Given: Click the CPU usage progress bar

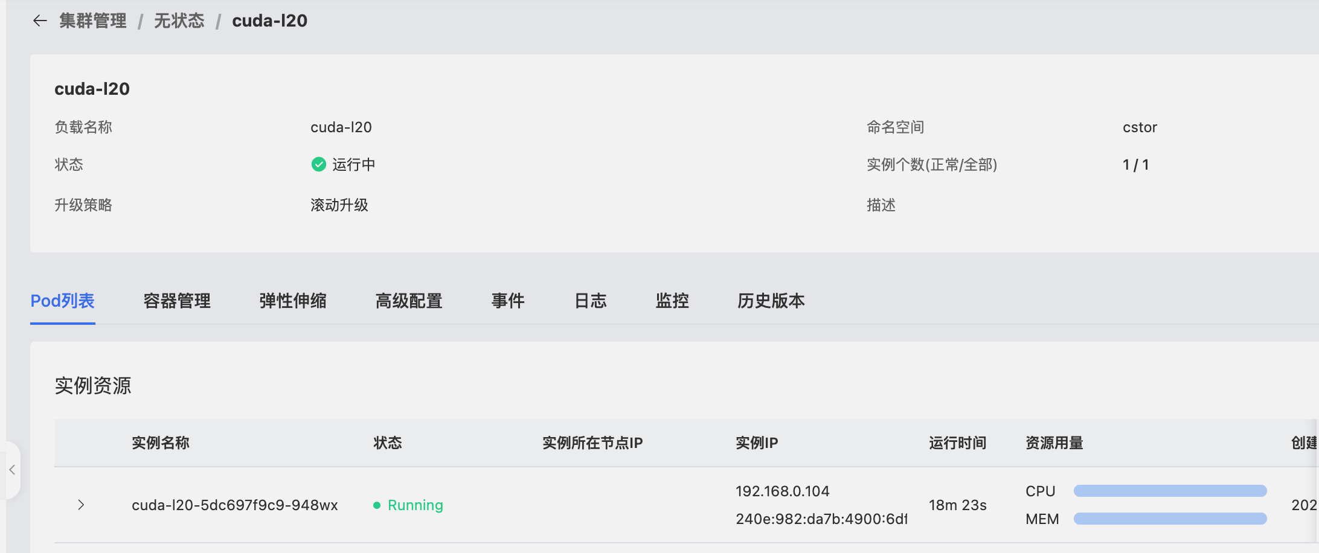Looking at the screenshot, I should click(x=1170, y=491).
